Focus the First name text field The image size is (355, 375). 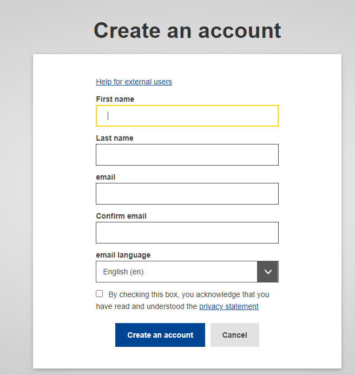pos(187,116)
